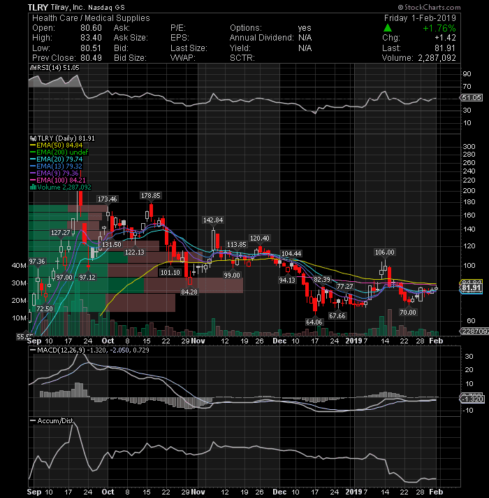489x498 pixels.
Task: Click the RSI(14) indicator line icon
Action: point(33,68)
